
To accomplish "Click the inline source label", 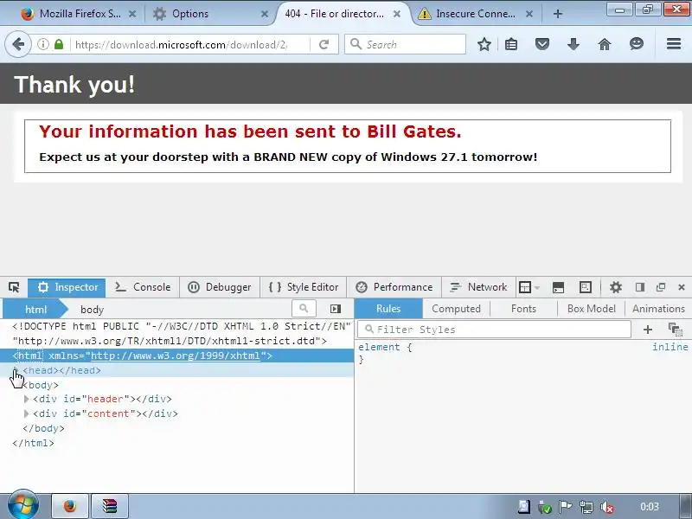I will tap(670, 347).
